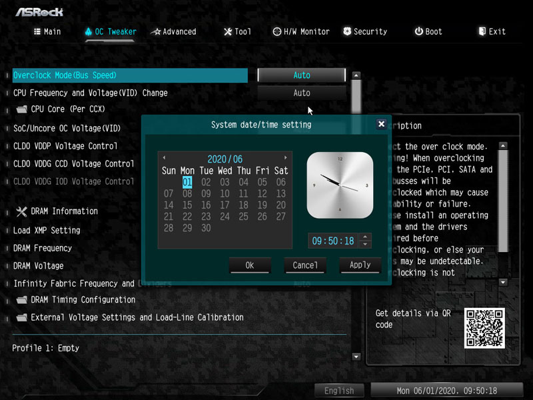Click the 09:50:18 time field
This screenshot has width=533, height=400.
(333, 241)
